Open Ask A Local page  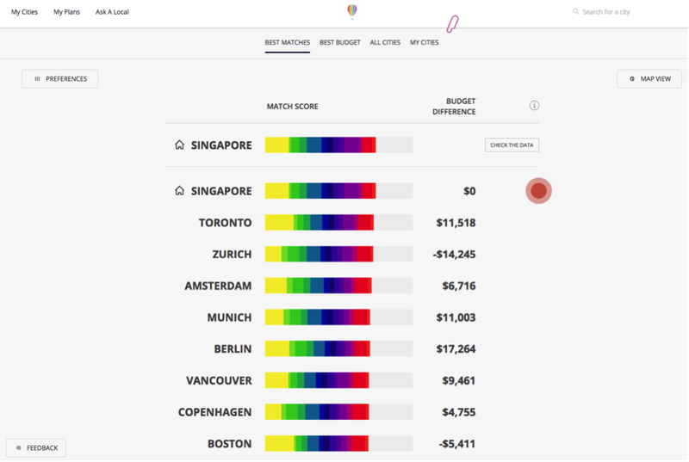pos(112,12)
